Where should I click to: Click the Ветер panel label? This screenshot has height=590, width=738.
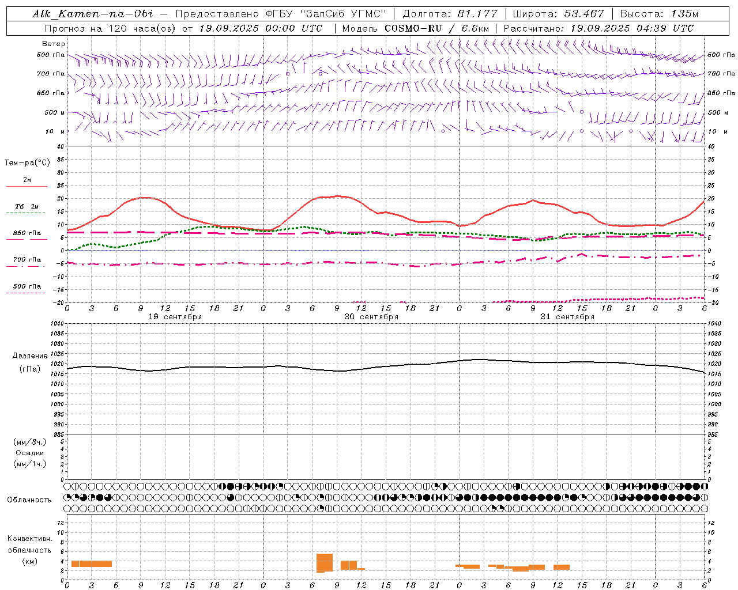[x=54, y=44]
